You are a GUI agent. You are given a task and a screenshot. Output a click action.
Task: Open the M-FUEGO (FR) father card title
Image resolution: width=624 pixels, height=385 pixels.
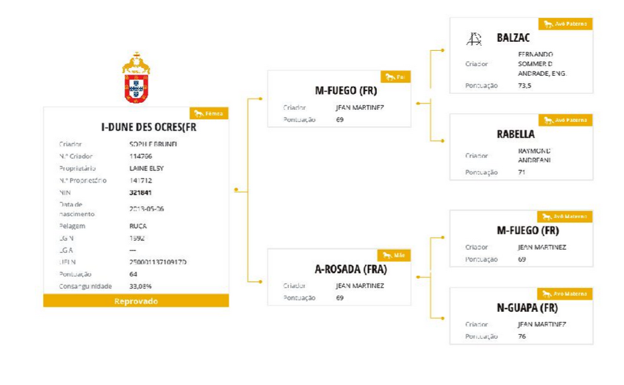[346, 91]
